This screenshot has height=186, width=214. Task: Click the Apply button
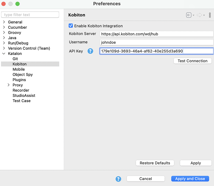click(x=195, y=163)
